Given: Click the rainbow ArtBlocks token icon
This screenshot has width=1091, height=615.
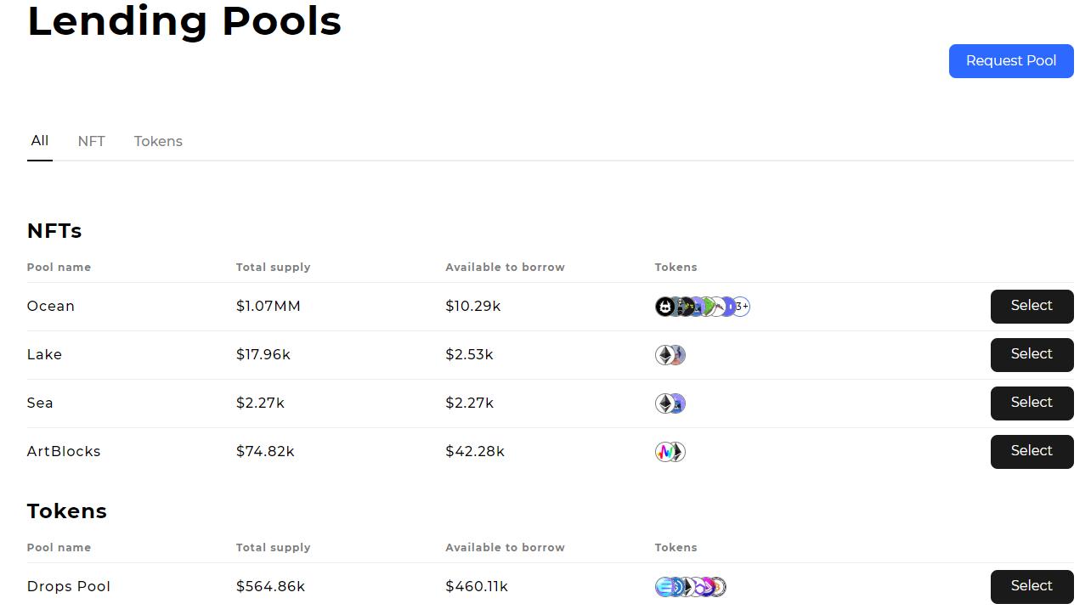Looking at the screenshot, I should (x=664, y=452).
